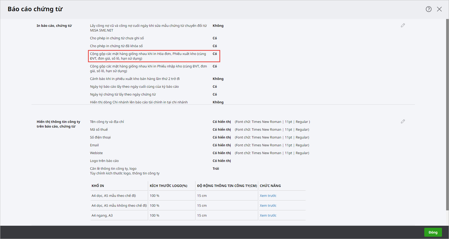The height and width of the screenshot is (239, 449).
Task: Click the vertical scrollbar on the right
Action: [x=447, y=115]
